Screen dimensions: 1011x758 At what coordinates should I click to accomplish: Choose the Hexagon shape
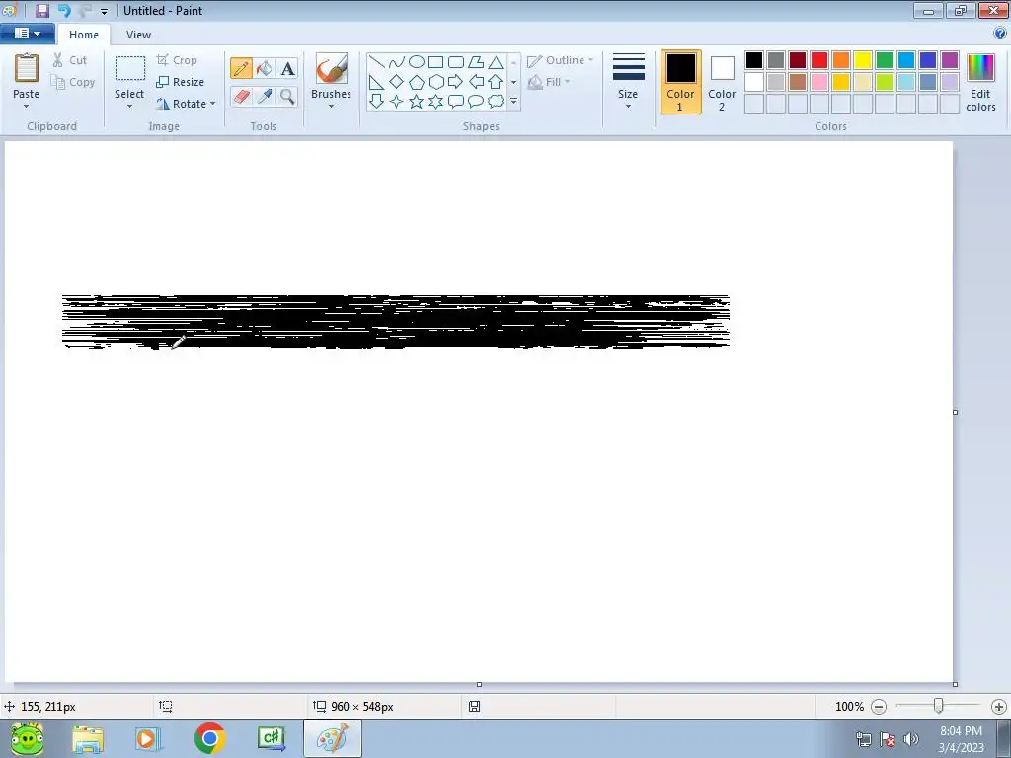[x=435, y=82]
